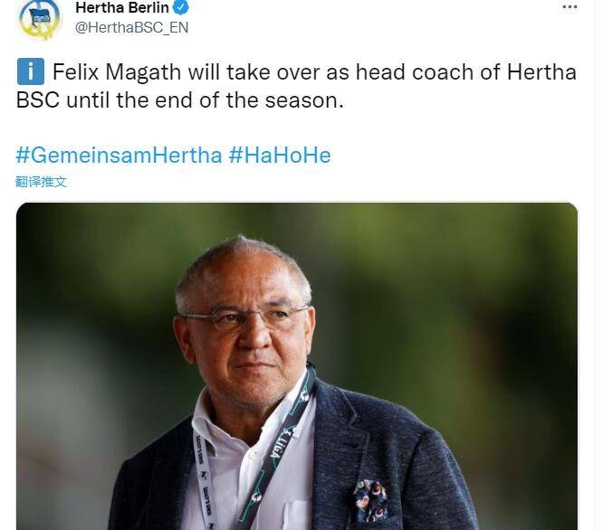
Task: Click the white shirt collar in photo
Action: click(x=215, y=419)
